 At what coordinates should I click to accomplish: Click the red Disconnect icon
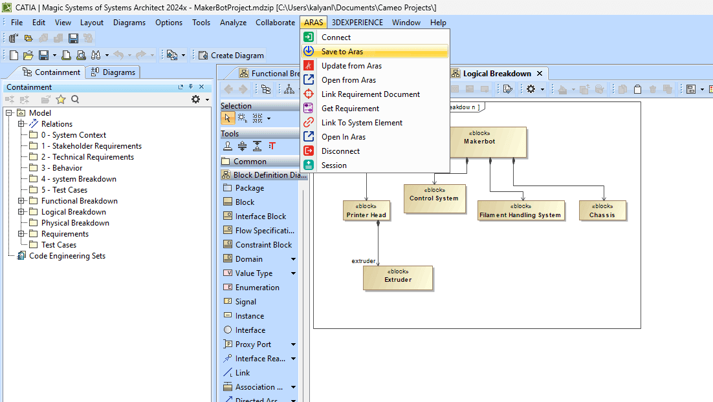(309, 151)
